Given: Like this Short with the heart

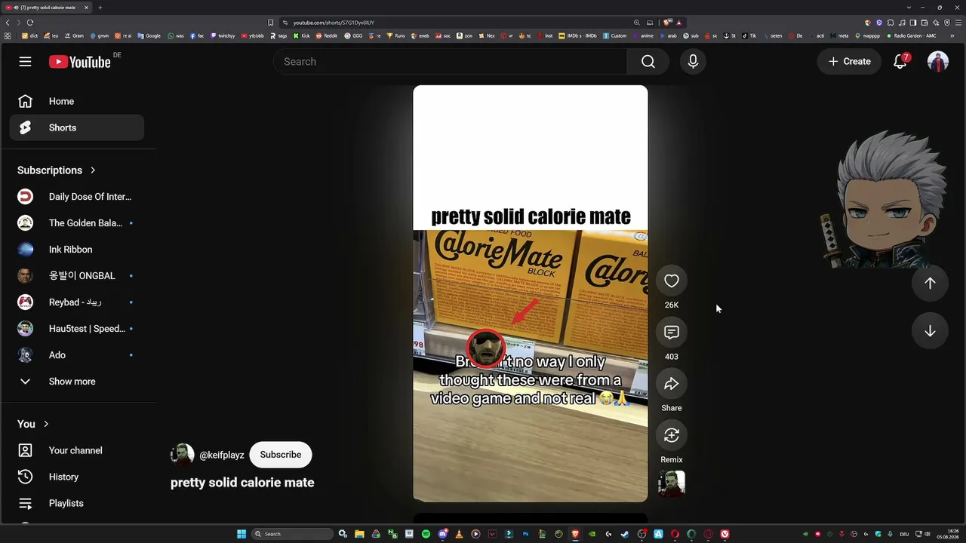Looking at the screenshot, I should 672,281.
